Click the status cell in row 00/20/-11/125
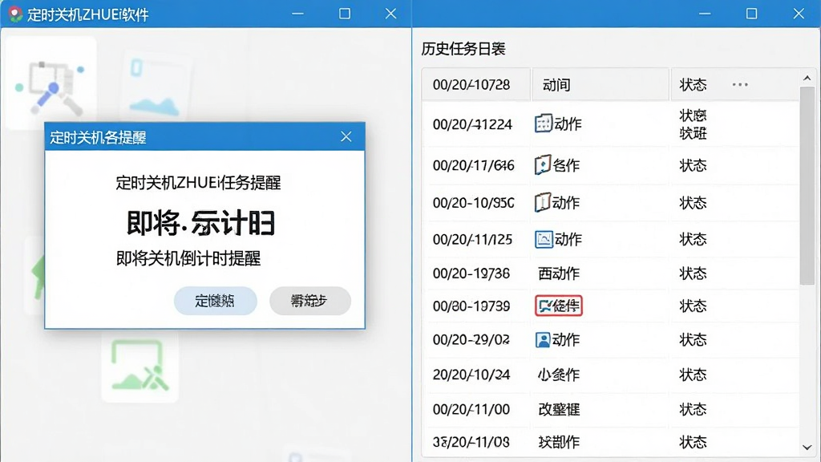 [693, 239]
